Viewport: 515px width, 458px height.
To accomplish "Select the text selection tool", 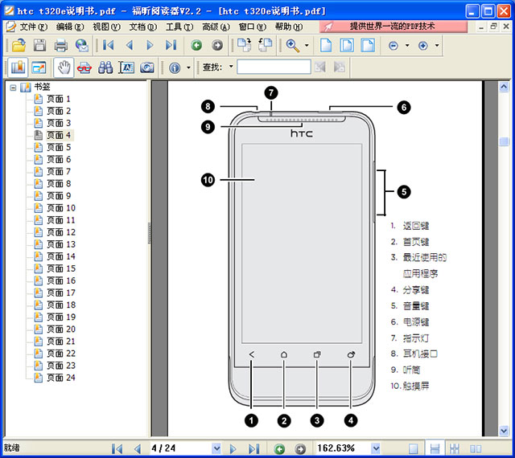I will (126, 67).
